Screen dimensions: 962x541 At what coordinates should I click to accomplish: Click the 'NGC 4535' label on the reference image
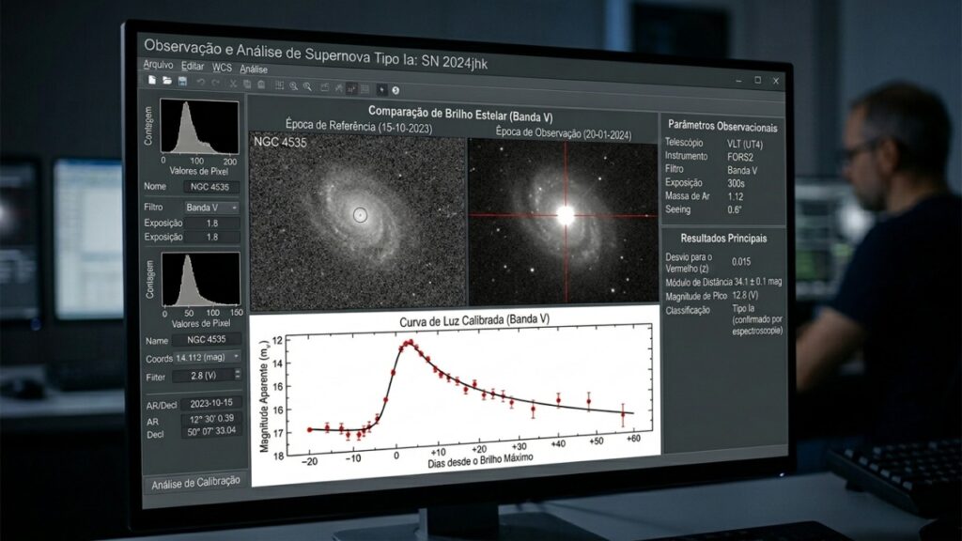(x=280, y=142)
